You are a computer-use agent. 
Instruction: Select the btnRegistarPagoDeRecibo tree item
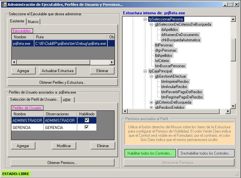182,97
